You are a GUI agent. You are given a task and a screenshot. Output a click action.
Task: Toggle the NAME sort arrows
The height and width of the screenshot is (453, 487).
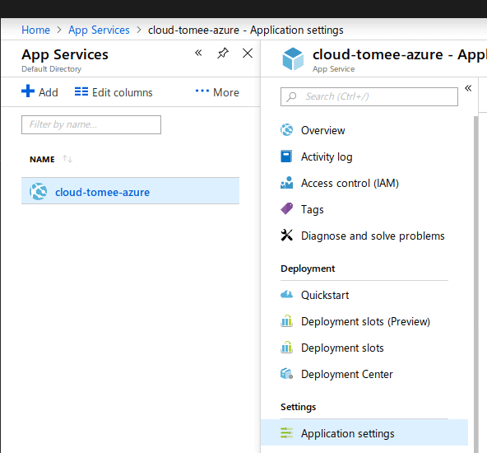[67, 159]
